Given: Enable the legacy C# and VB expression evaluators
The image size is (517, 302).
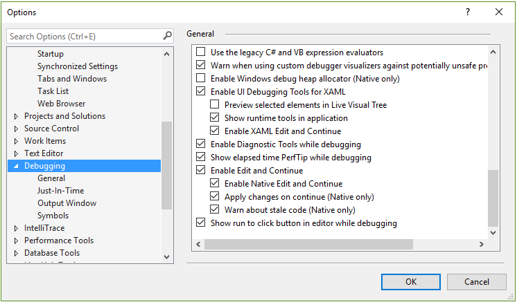Looking at the screenshot, I should 201,53.
